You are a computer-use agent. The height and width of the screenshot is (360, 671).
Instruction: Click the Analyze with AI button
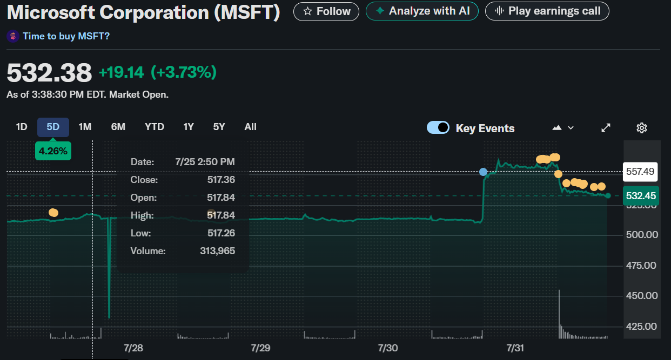pyautogui.click(x=422, y=11)
